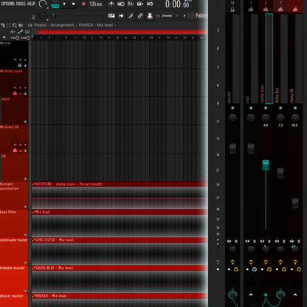Viewport: 307px width, 307px height.
Task: Toggle typing keyboard to piano icon
Action: pos(111,15)
